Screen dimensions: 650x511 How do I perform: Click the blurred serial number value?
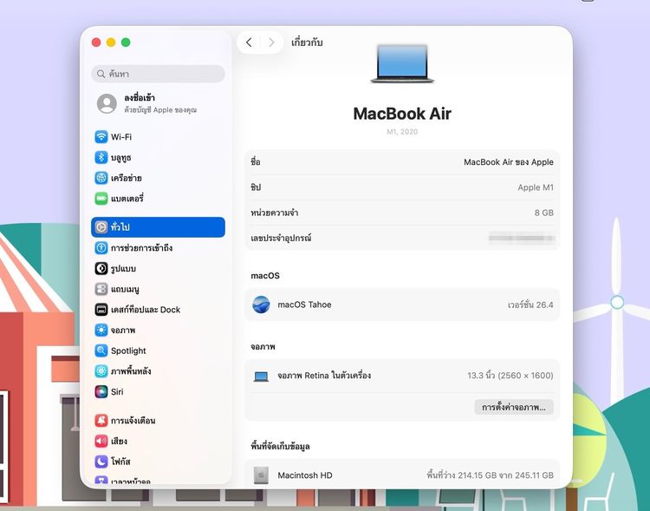(x=522, y=239)
